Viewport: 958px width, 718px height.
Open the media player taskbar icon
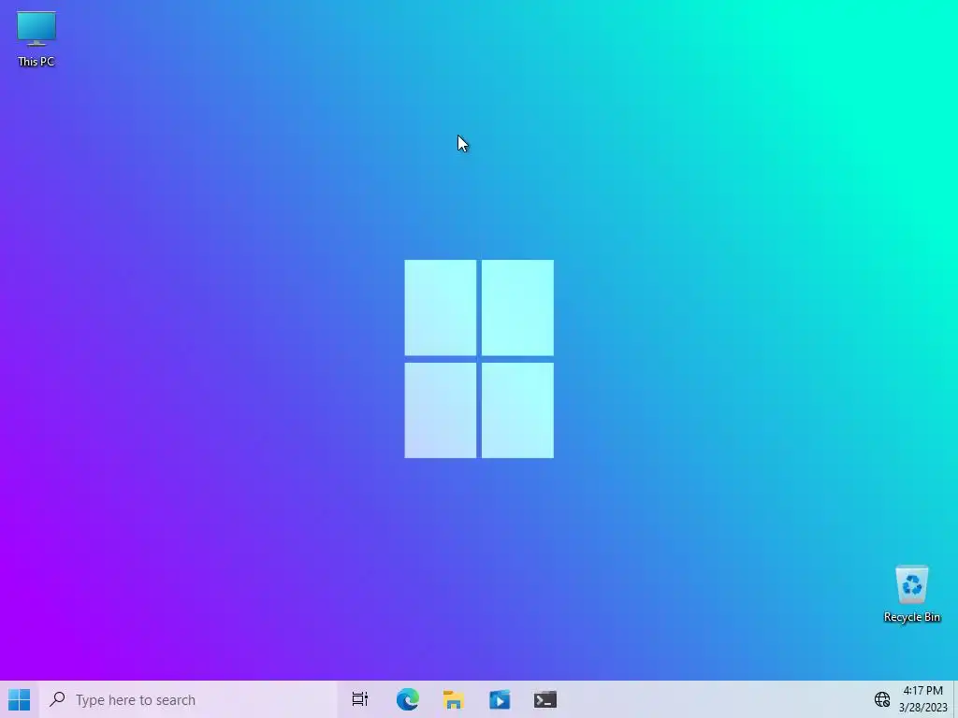pyautogui.click(x=500, y=699)
